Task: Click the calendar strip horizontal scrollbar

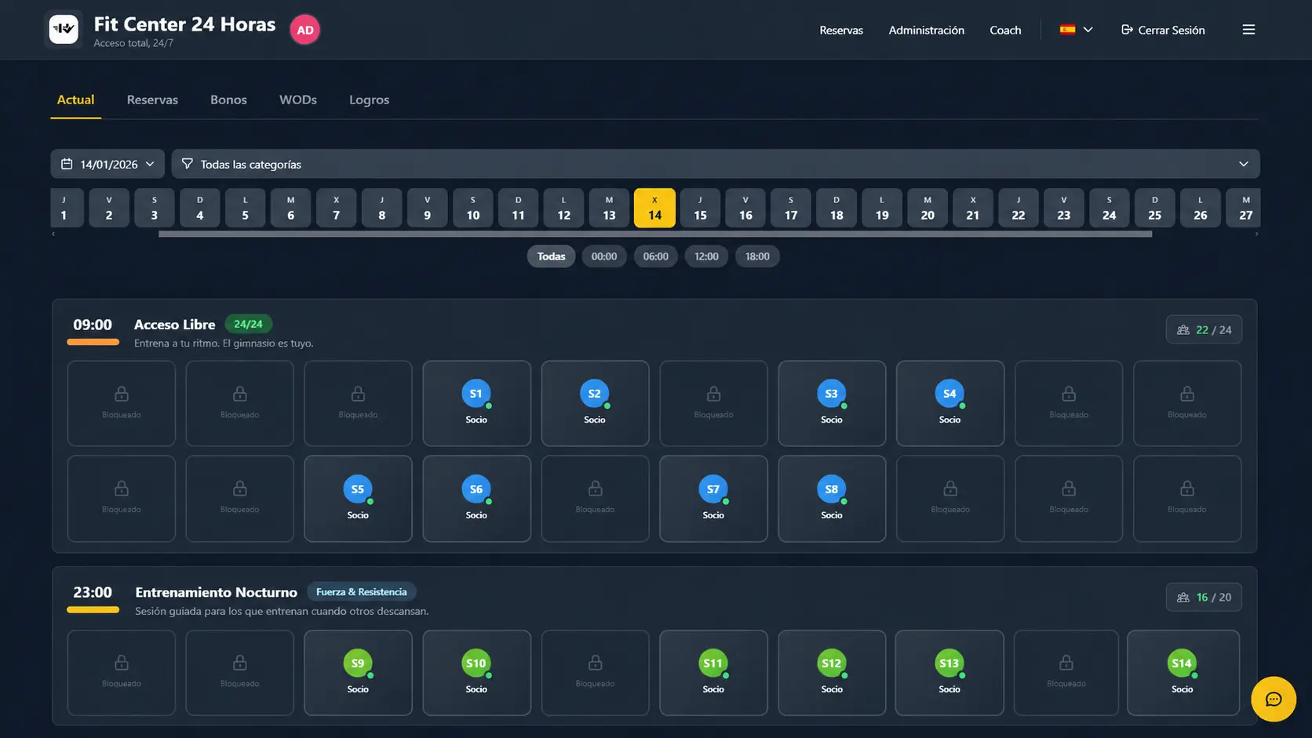Action: (654, 234)
